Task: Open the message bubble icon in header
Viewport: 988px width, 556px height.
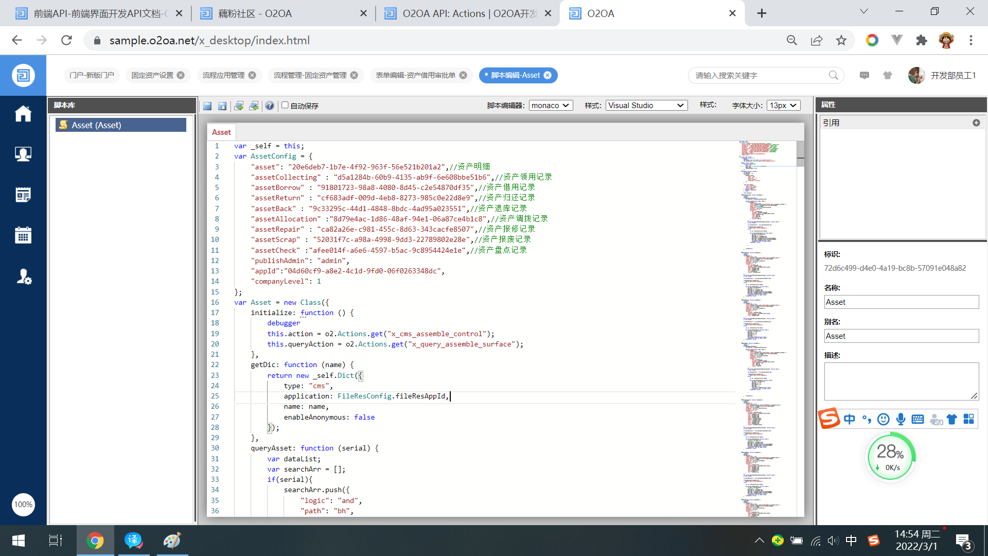Action: click(864, 76)
